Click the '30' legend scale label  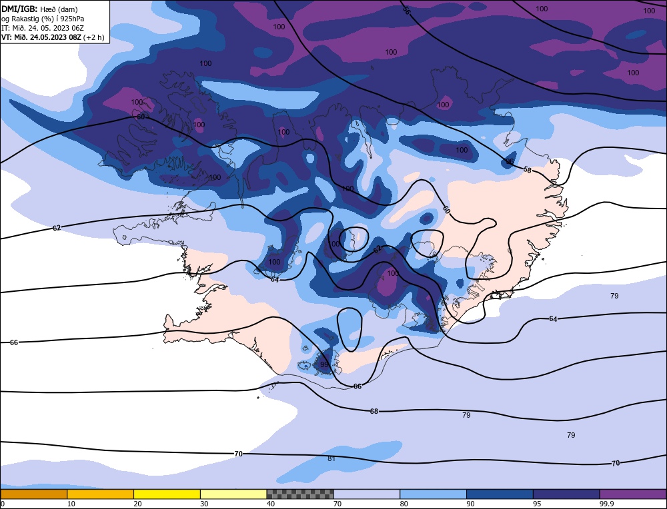(203, 504)
